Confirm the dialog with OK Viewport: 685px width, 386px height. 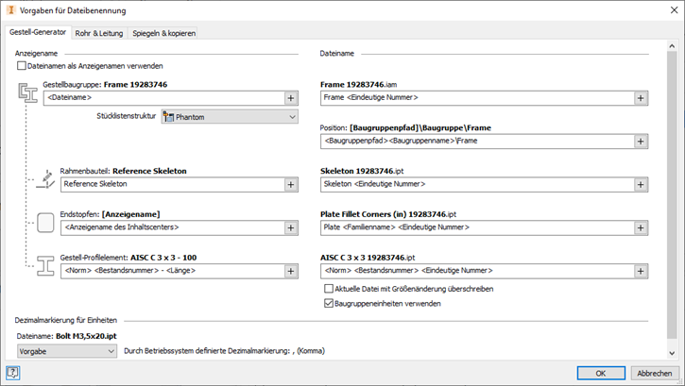[600, 372]
